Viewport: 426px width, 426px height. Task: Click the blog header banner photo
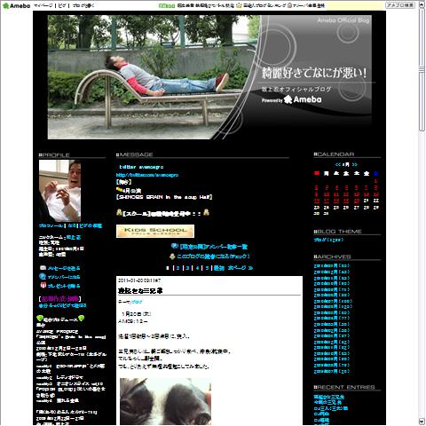click(154, 77)
